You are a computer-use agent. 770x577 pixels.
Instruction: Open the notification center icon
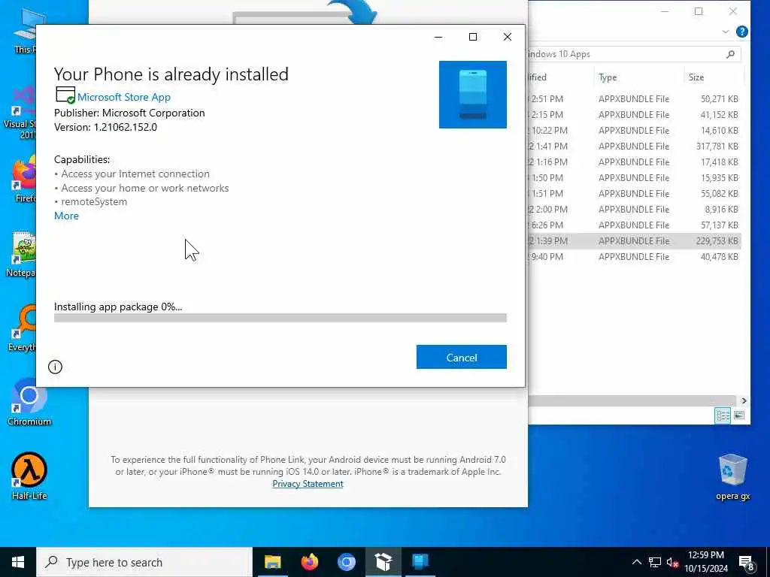(747, 562)
